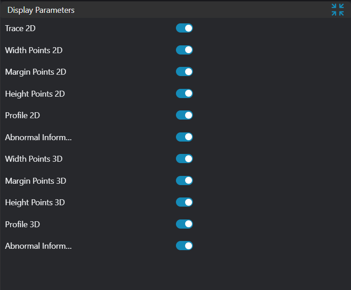This screenshot has height=290, width=351.
Task: Switch off the Profile 3D toggle
Action: [184, 224]
